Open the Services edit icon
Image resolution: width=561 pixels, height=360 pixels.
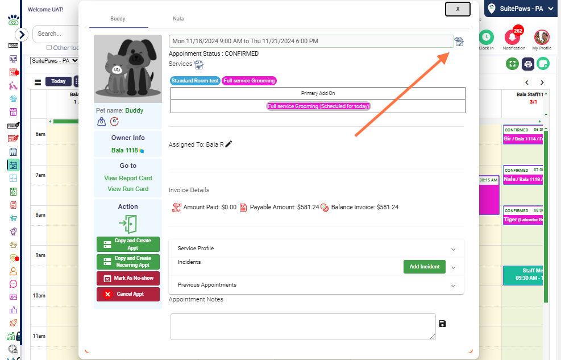(198, 64)
